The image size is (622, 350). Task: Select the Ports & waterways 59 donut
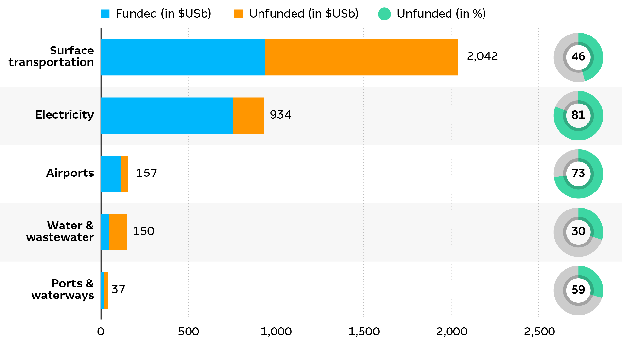578,290
